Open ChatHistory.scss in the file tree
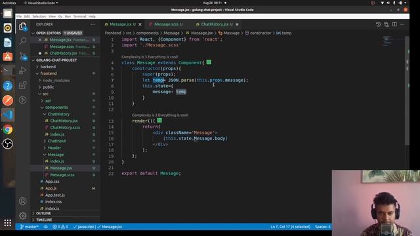This screenshot has width=420, height=236. (65, 128)
